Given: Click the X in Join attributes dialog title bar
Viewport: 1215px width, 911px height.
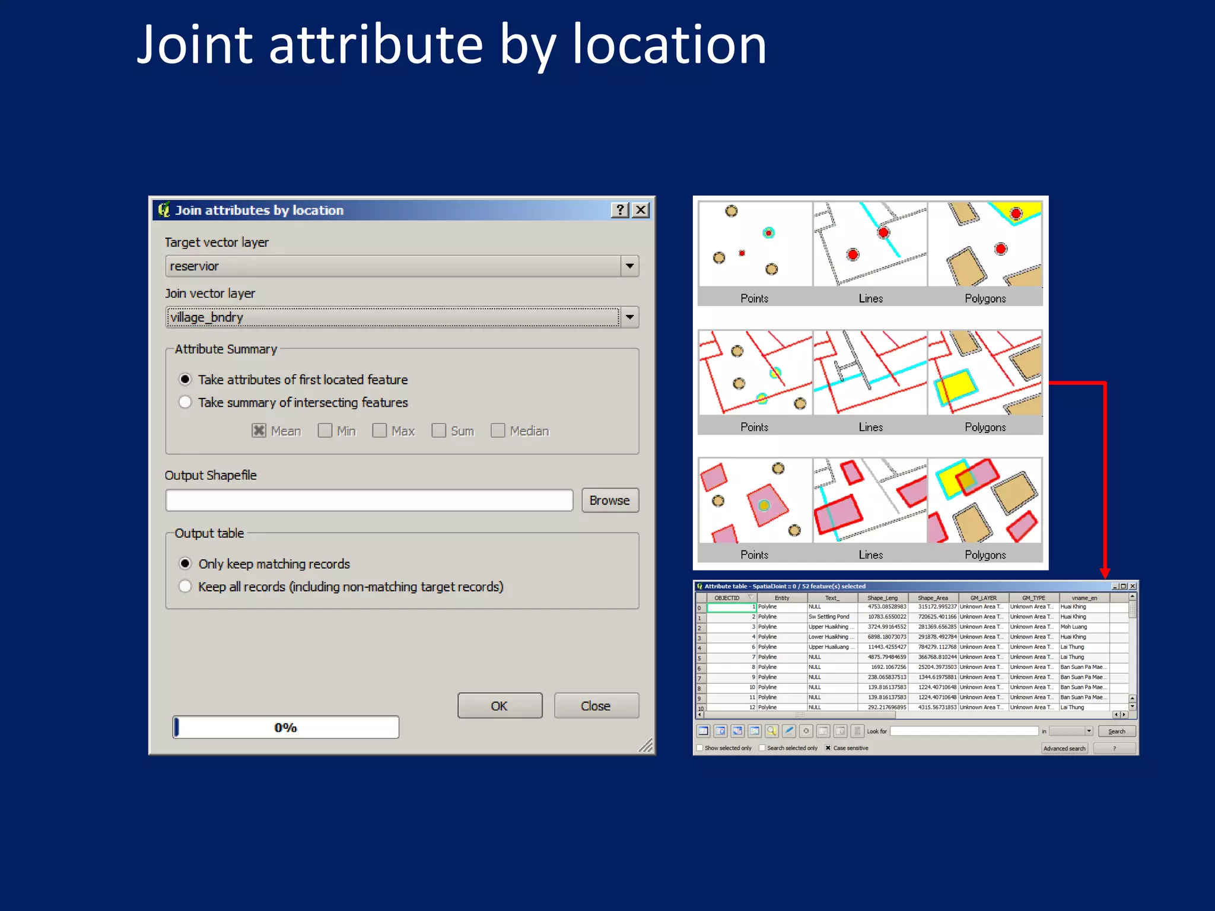Looking at the screenshot, I should click(641, 210).
